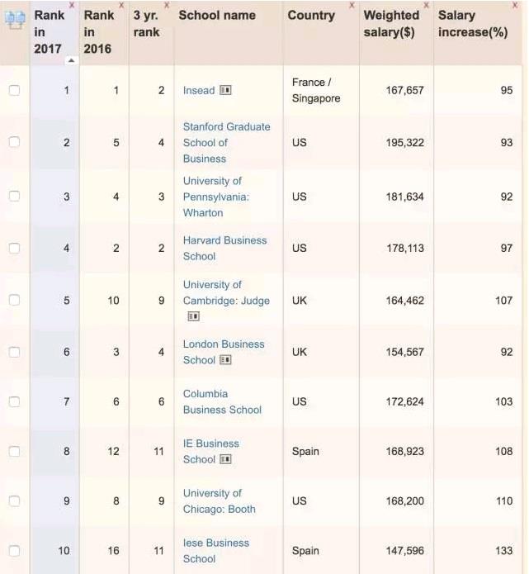Remove the Rank in 2016 column
Image resolution: width=529 pixels, height=574 pixels.
pos(121,6)
